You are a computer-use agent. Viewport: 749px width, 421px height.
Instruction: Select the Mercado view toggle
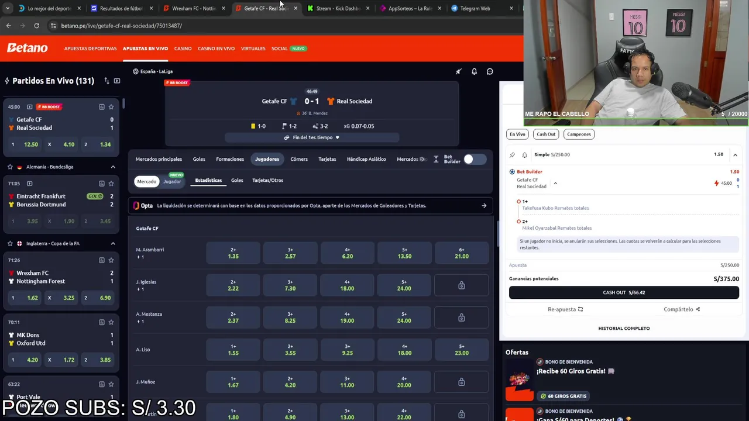click(x=146, y=181)
